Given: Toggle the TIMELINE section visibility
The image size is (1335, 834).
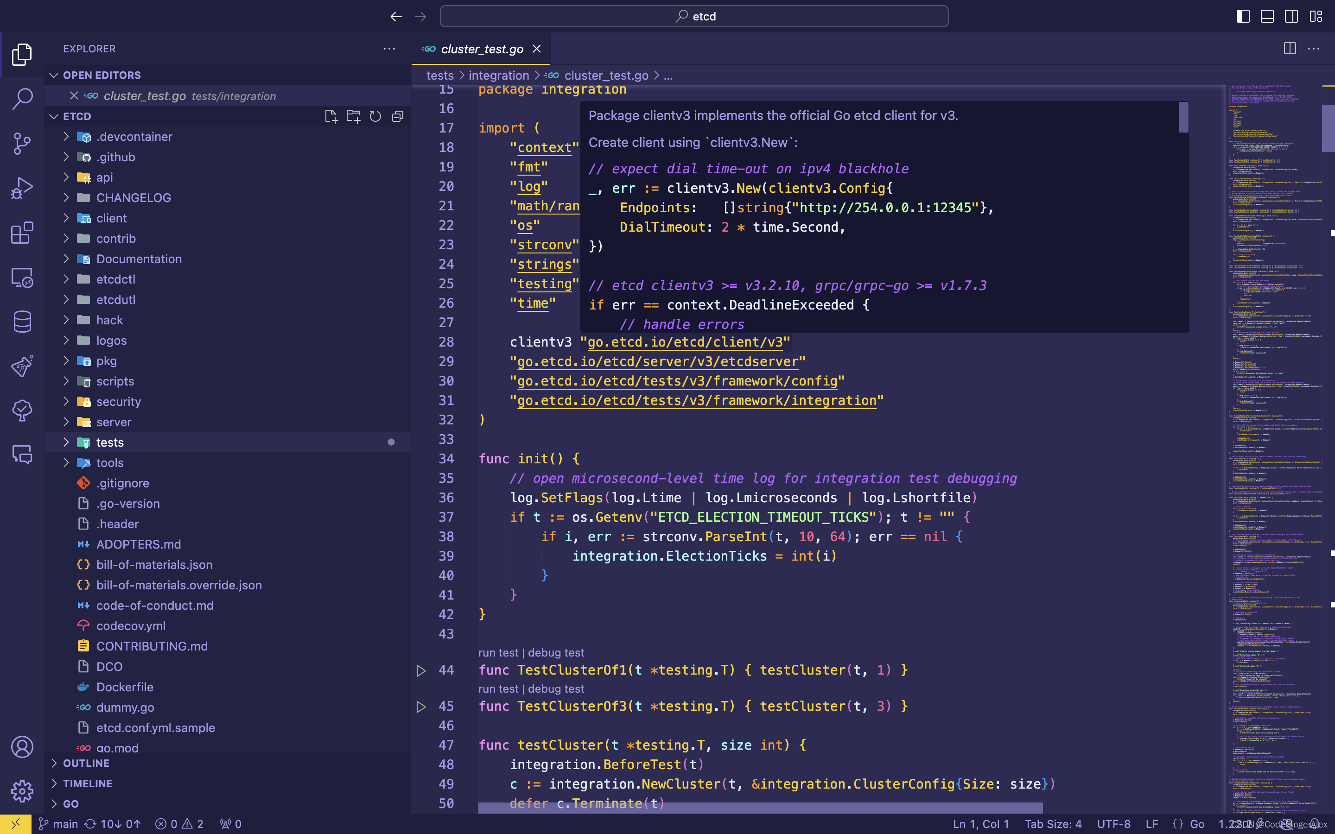Looking at the screenshot, I should click(x=84, y=783).
